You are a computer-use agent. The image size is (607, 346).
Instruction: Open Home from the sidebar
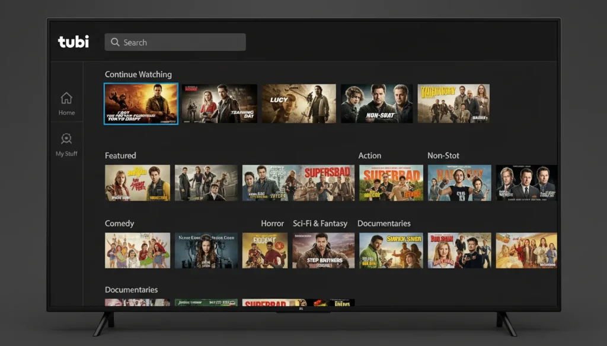[x=66, y=104]
